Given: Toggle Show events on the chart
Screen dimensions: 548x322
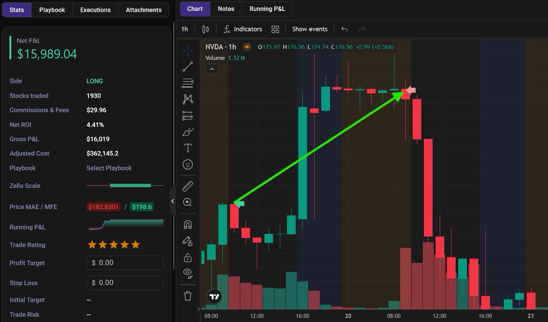Looking at the screenshot, I should (310, 29).
